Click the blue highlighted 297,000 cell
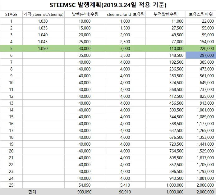The image size is (216, 195). 201,55
